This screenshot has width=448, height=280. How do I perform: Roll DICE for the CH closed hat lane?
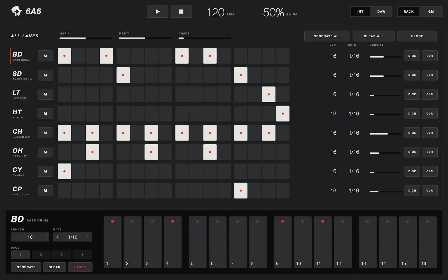point(412,133)
